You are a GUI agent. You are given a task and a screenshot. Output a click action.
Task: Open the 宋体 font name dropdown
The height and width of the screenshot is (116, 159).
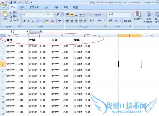pos(45,15)
